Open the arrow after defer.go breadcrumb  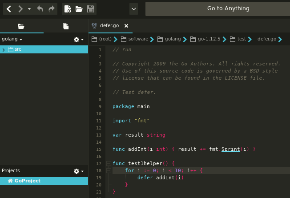[280, 39]
